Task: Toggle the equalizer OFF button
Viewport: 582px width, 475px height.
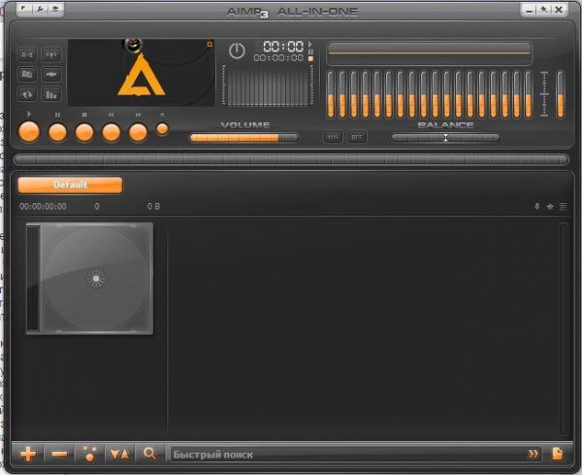Action: [x=357, y=137]
